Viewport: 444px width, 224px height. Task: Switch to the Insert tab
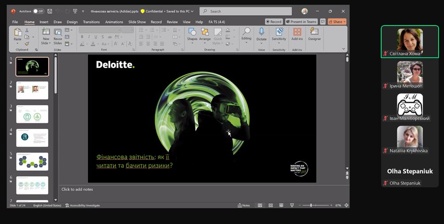point(44,22)
